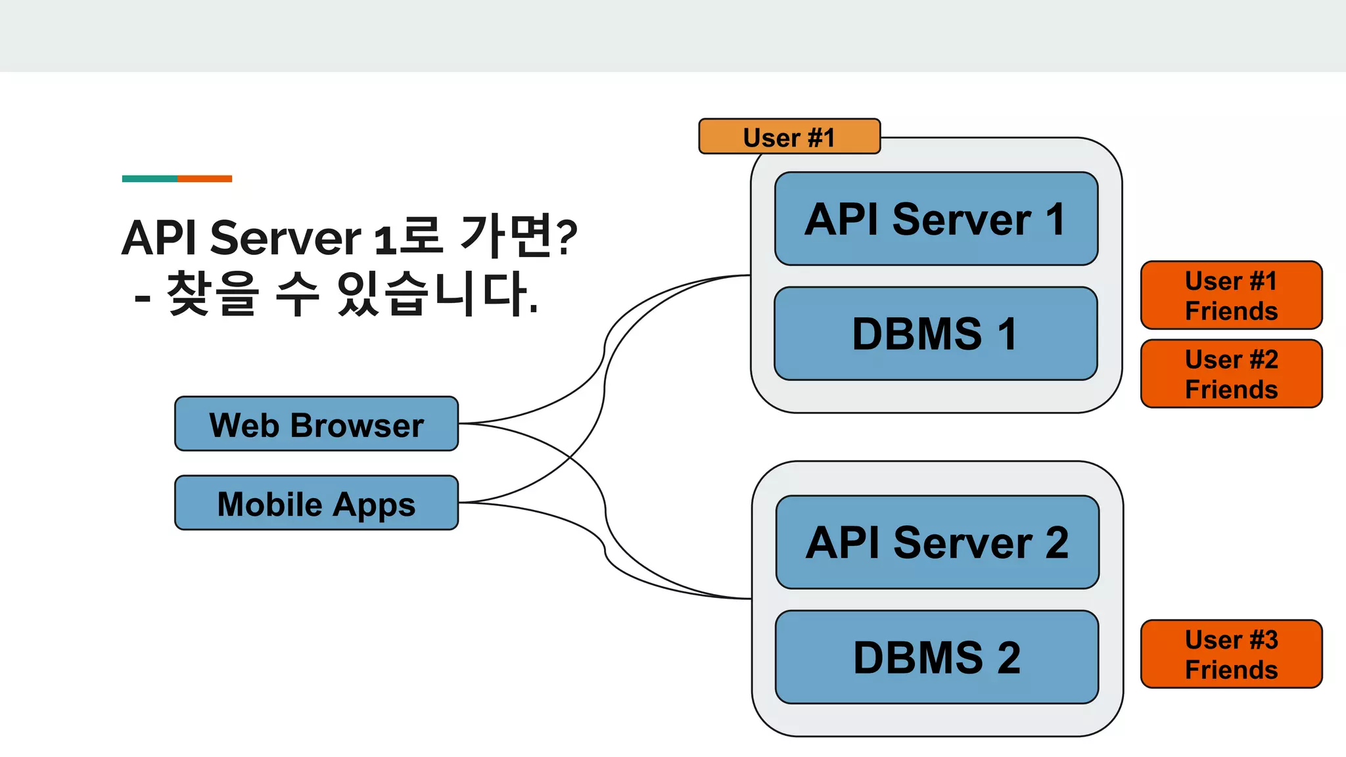This screenshot has height=757, width=1346.
Task: Click the User #2 Friends box
Action: pyautogui.click(x=1231, y=373)
